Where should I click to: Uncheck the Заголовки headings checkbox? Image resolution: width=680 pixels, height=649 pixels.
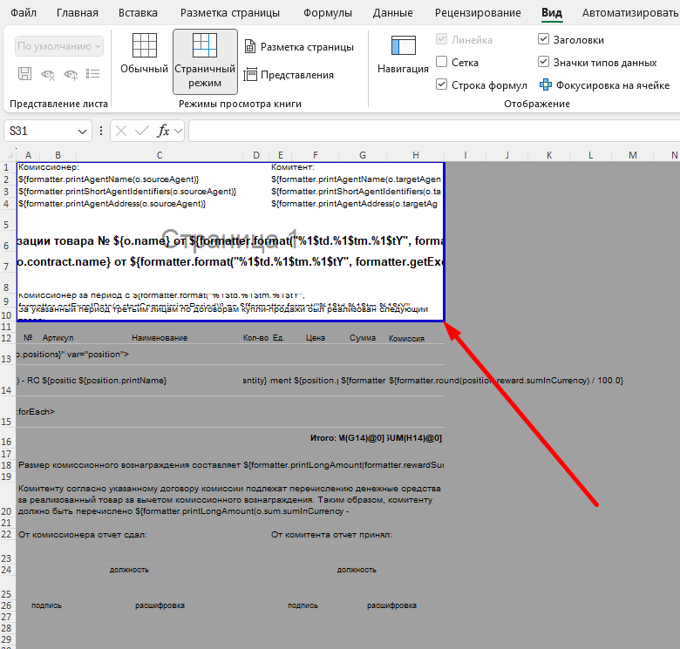(543, 39)
